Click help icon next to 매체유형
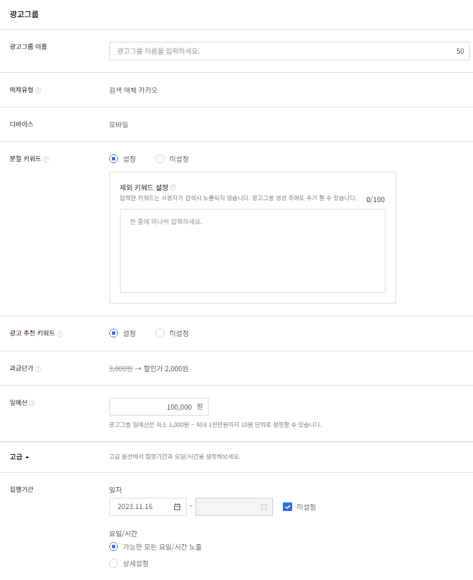Screen dimensions: 473x580 (38, 90)
